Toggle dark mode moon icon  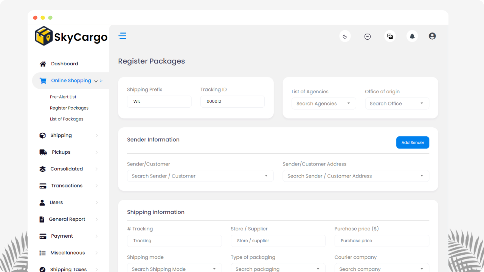pyautogui.click(x=345, y=36)
